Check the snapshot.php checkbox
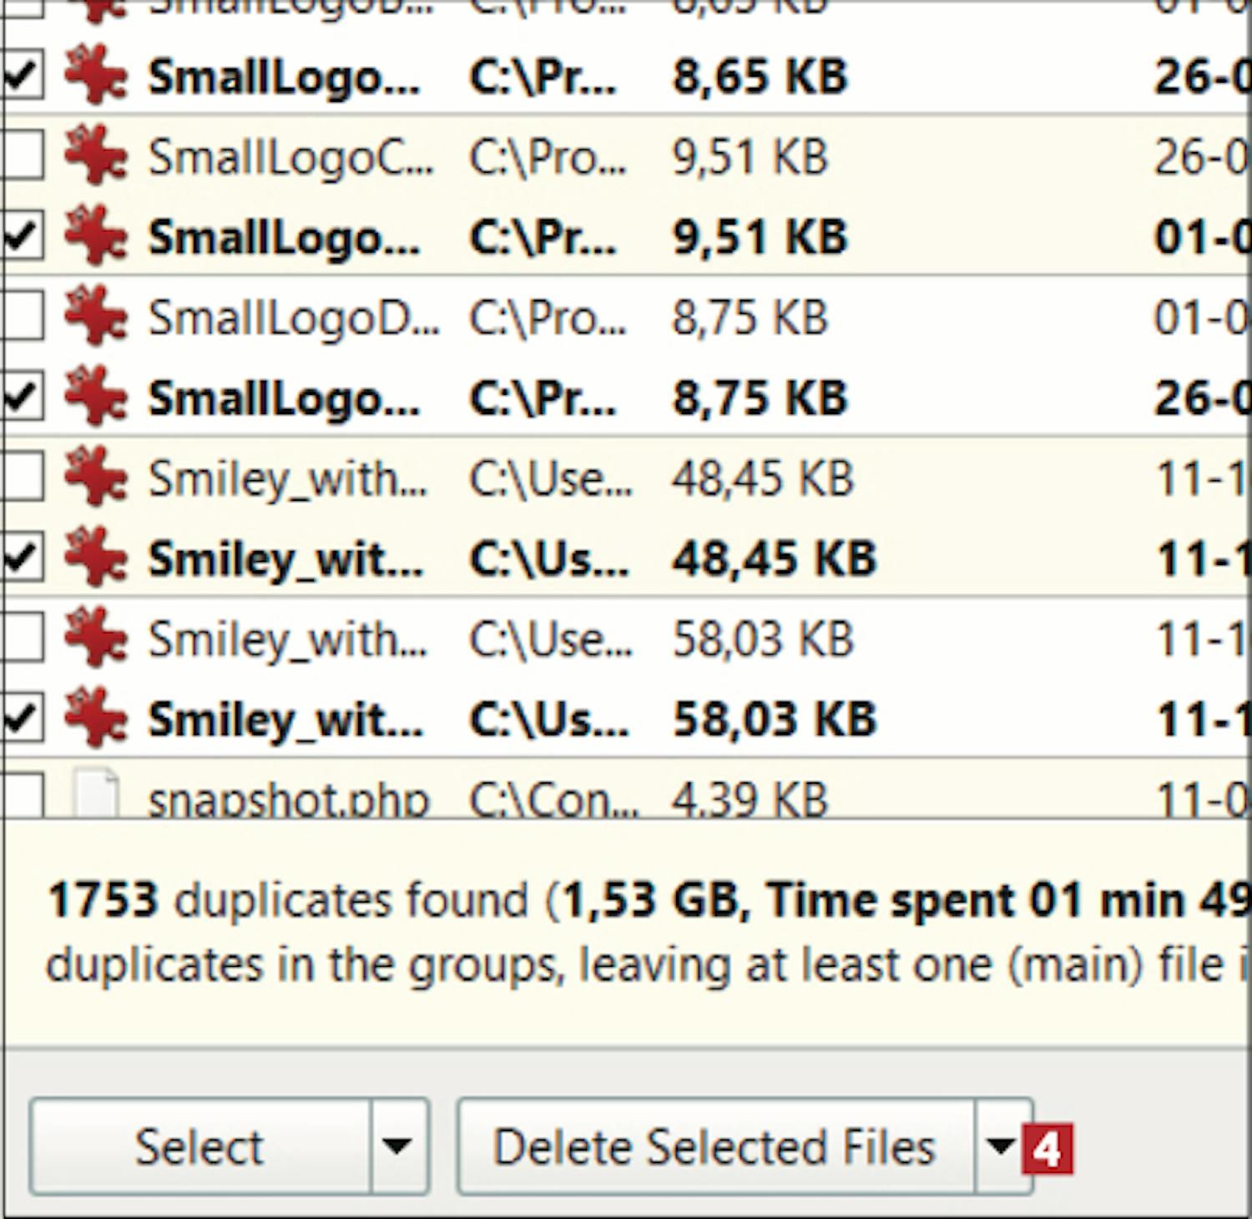Image resolution: width=1252 pixels, height=1219 pixels. point(22,795)
